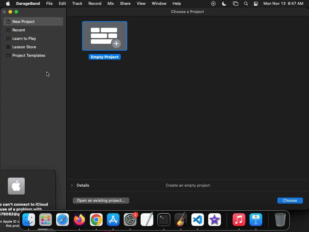The width and height of the screenshot is (309, 232).
Task: Open the Help menu
Action: pyautogui.click(x=177, y=4)
